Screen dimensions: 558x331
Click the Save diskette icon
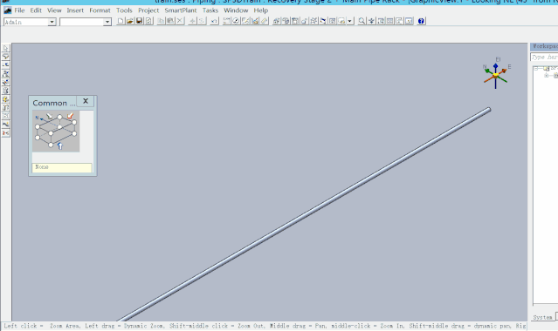click(139, 21)
